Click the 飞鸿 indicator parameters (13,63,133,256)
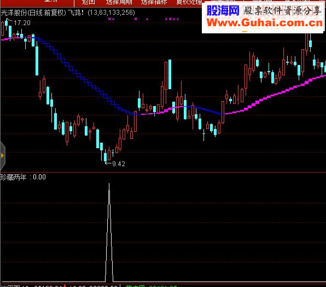 (x=111, y=13)
